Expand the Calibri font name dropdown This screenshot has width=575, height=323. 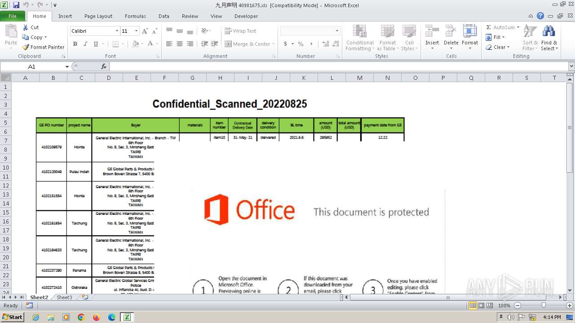tap(117, 31)
